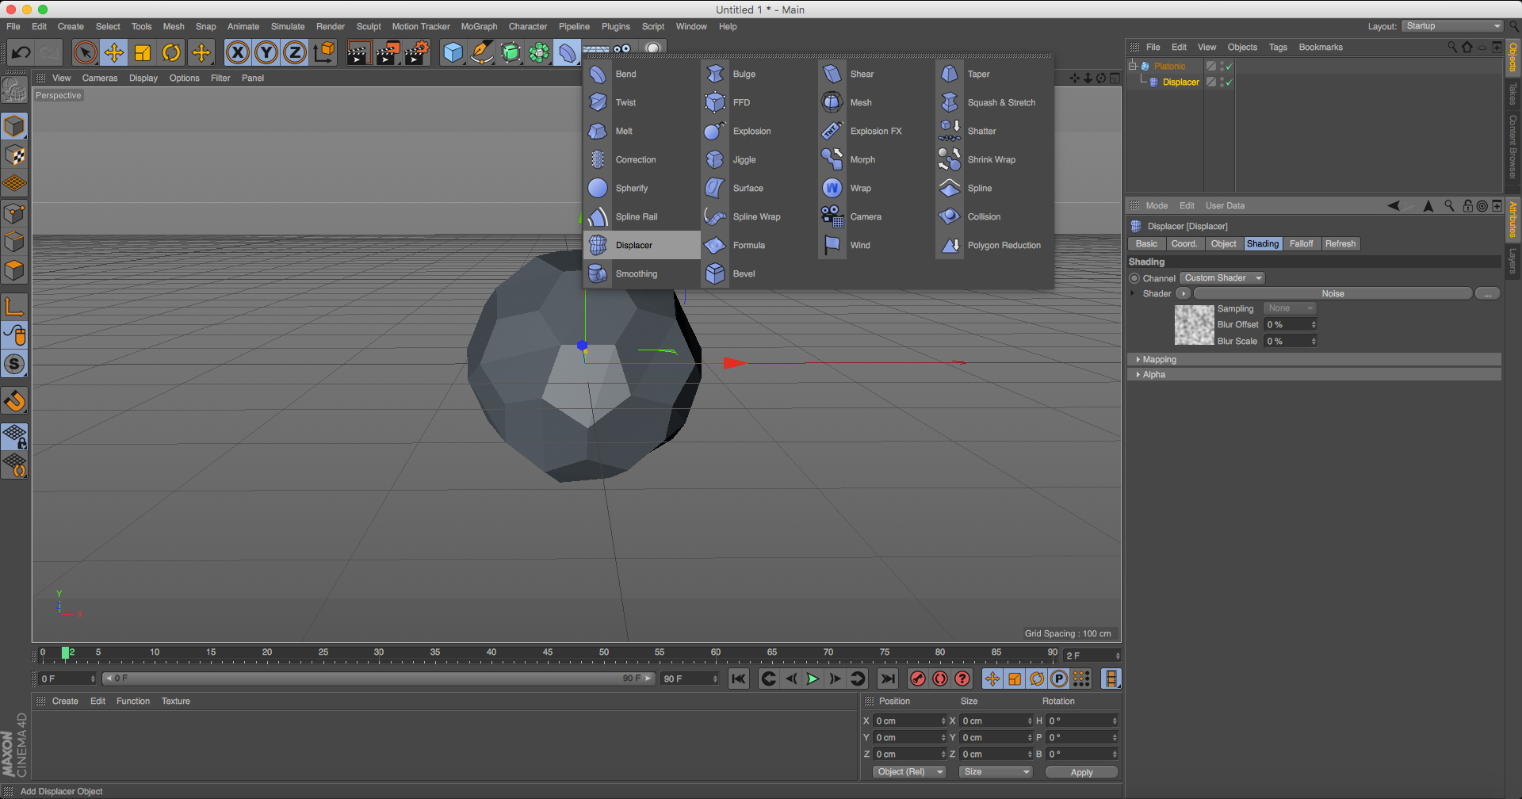Click the Noise shader preview thumbnail
Viewport: 1522px width, 799px height.
click(1194, 324)
